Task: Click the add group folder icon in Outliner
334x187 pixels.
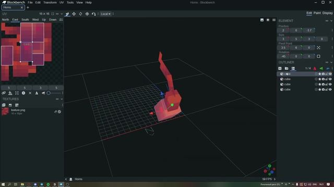Action: 287,69
